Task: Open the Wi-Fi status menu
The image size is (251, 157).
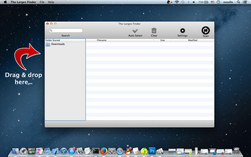Action: pos(177,2)
